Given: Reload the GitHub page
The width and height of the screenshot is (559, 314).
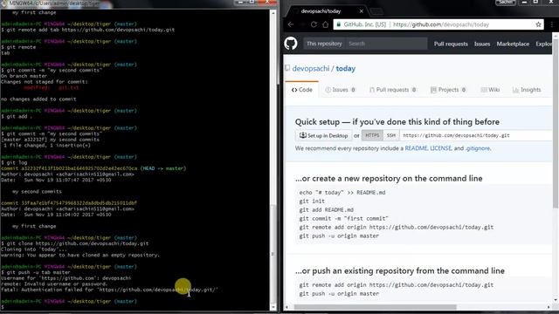Looking at the screenshot, I should pos(314,24).
